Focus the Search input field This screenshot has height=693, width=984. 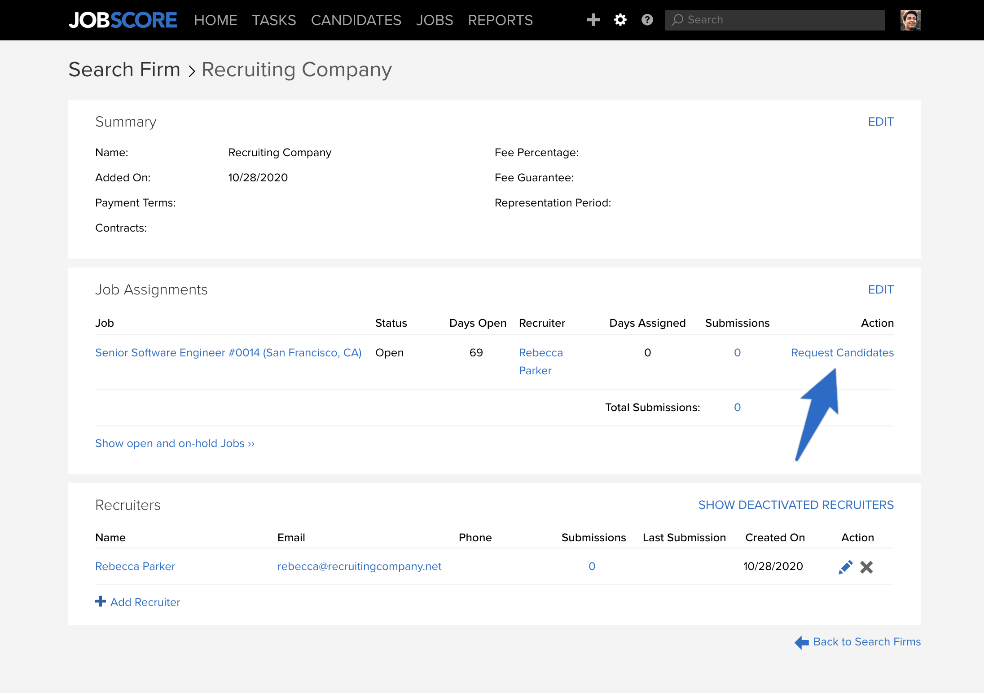coord(775,20)
